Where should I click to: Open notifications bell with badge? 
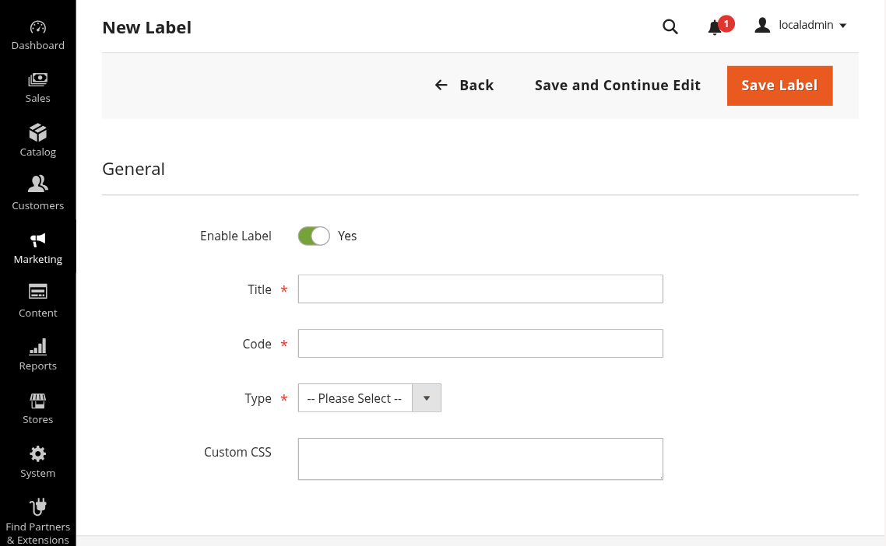715,27
